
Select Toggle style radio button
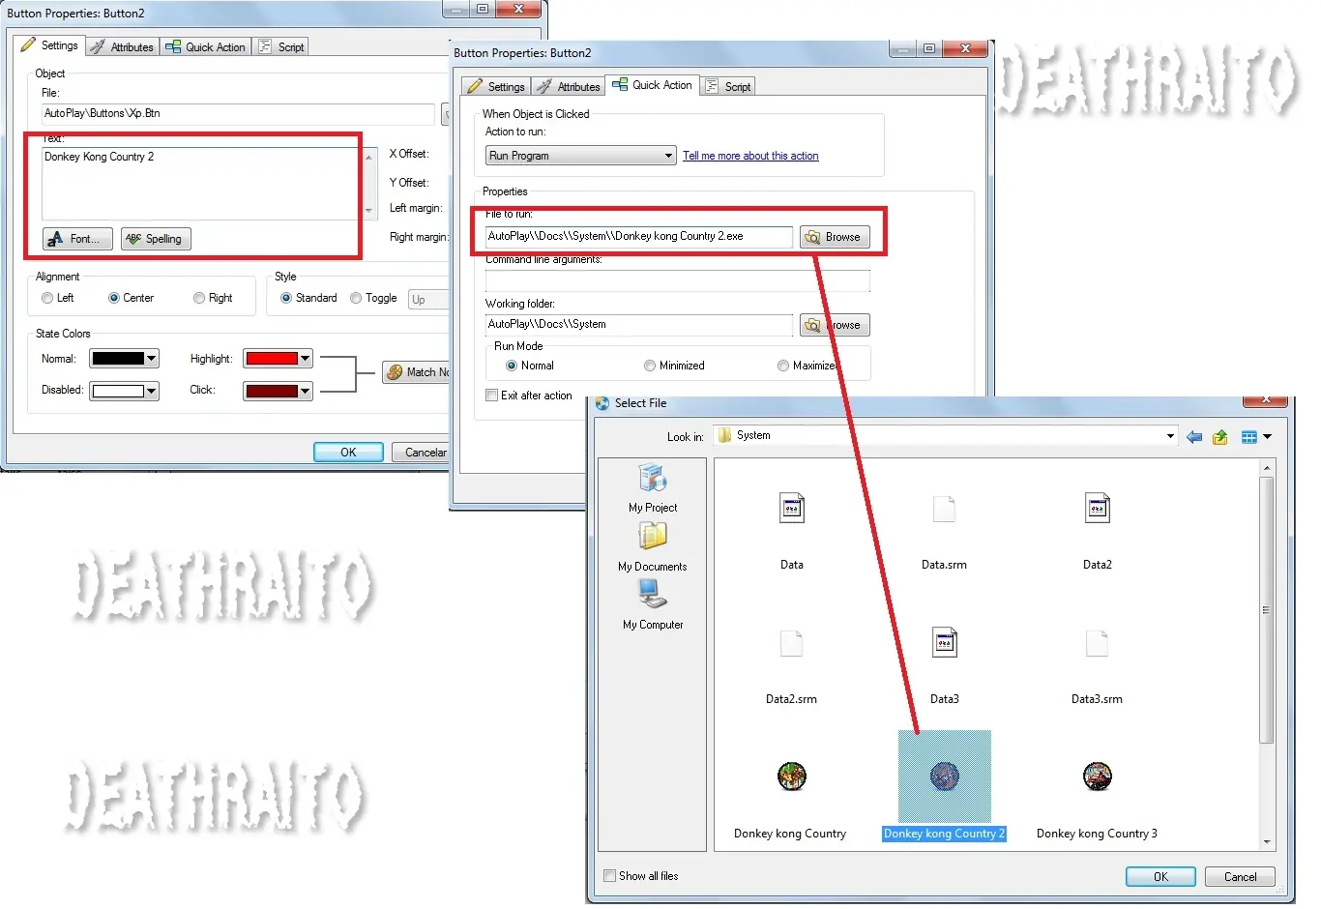(x=356, y=298)
